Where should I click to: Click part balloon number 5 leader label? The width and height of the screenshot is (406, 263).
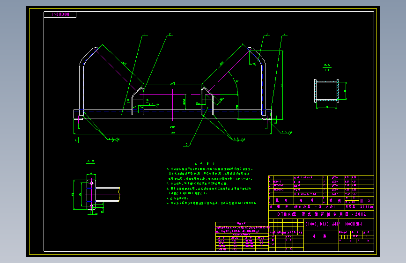(x=186, y=145)
